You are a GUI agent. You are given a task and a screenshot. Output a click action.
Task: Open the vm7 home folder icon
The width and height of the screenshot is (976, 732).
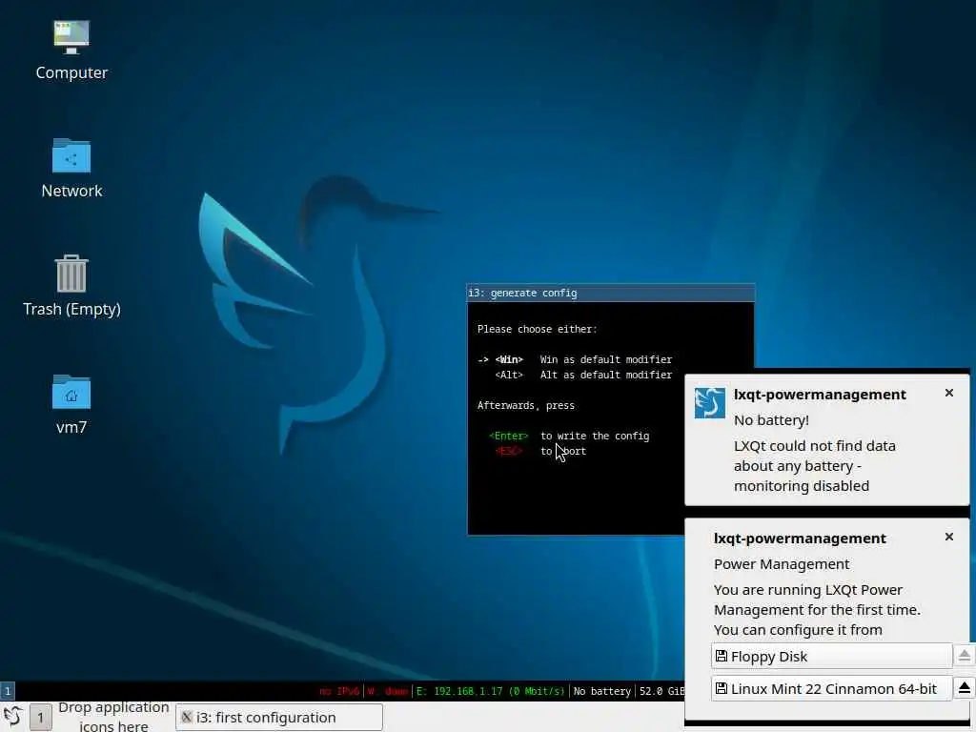point(71,404)
